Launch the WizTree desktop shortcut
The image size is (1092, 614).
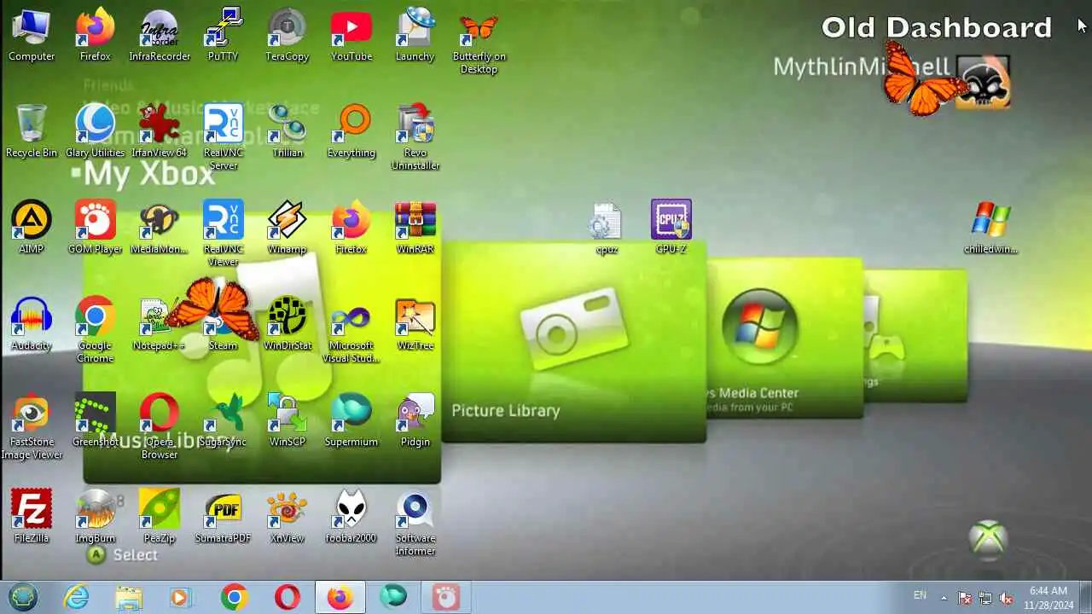click(415, 324)
